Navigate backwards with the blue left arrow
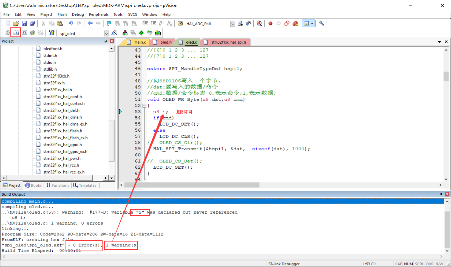 click(90, 24)
